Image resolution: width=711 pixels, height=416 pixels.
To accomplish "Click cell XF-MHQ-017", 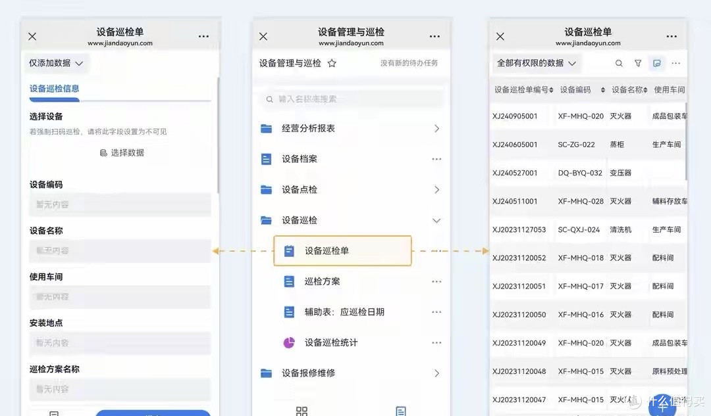I will [581, 286].
